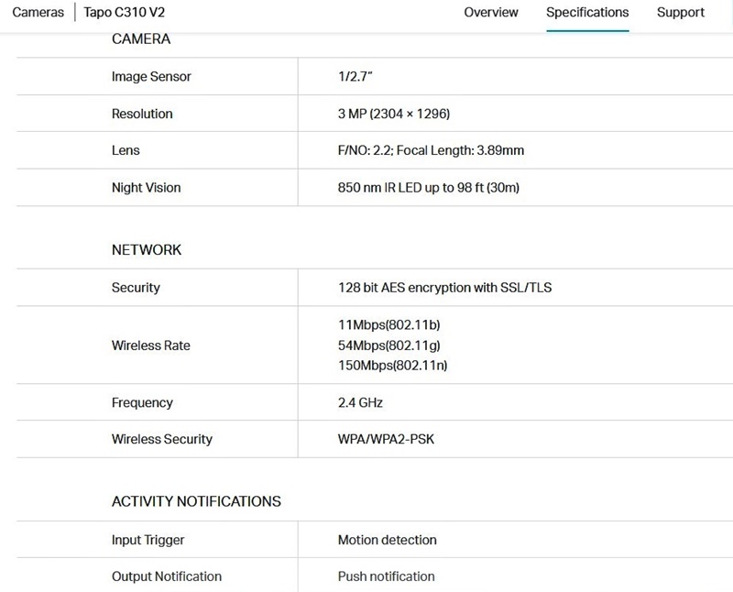Click the Push notification value
Screen dimensions: 733x592
point(386,577)
